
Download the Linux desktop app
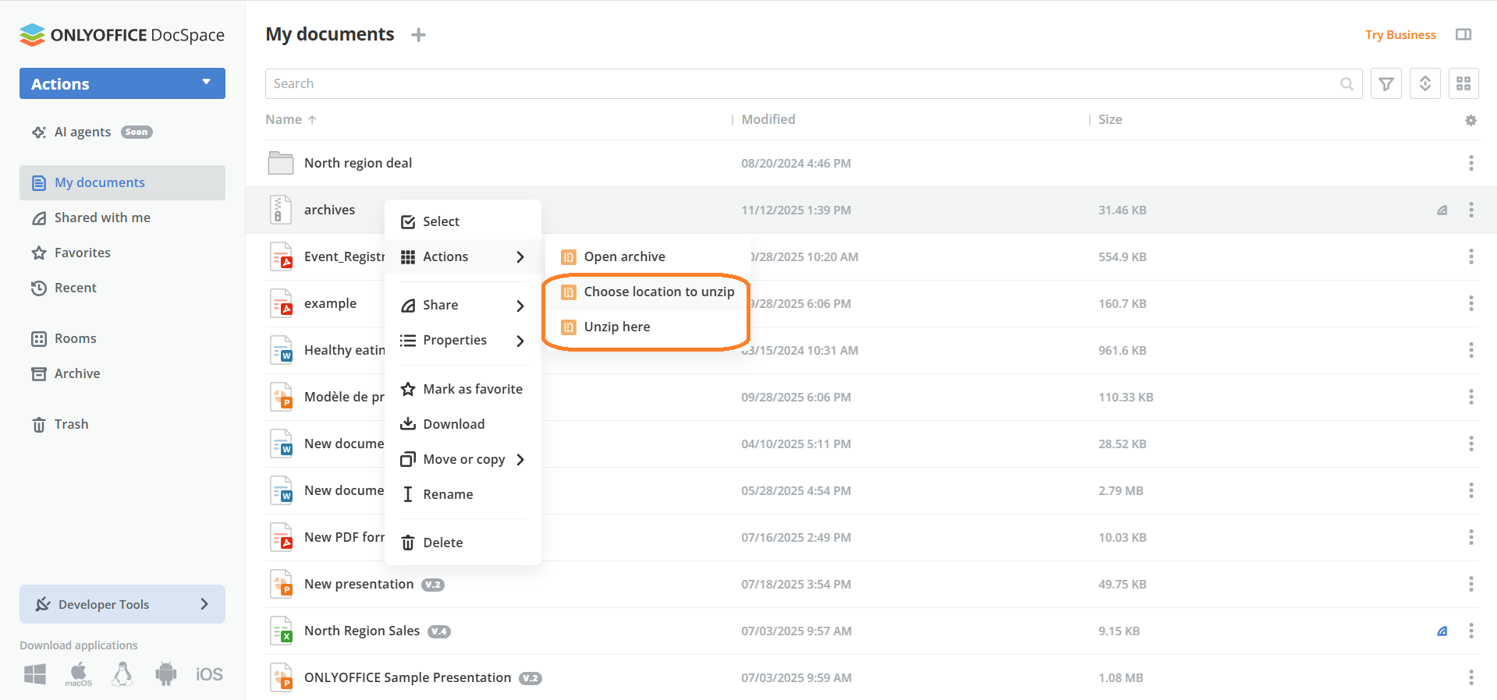click(122, 674)
